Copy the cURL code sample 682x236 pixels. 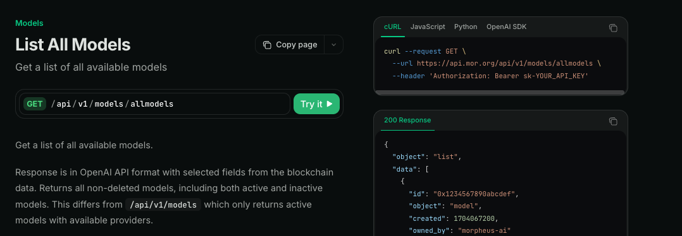(x=613, y=28)
